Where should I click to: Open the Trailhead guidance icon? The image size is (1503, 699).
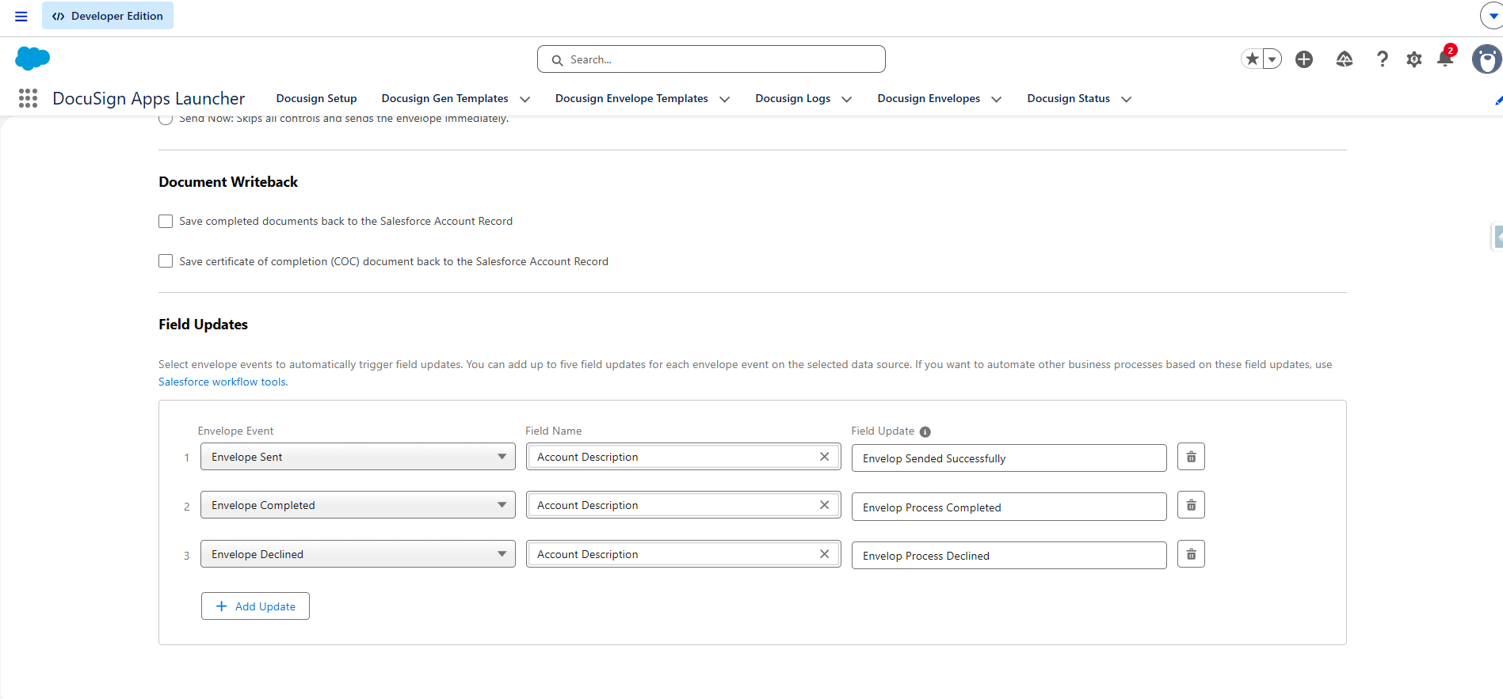1345,59
